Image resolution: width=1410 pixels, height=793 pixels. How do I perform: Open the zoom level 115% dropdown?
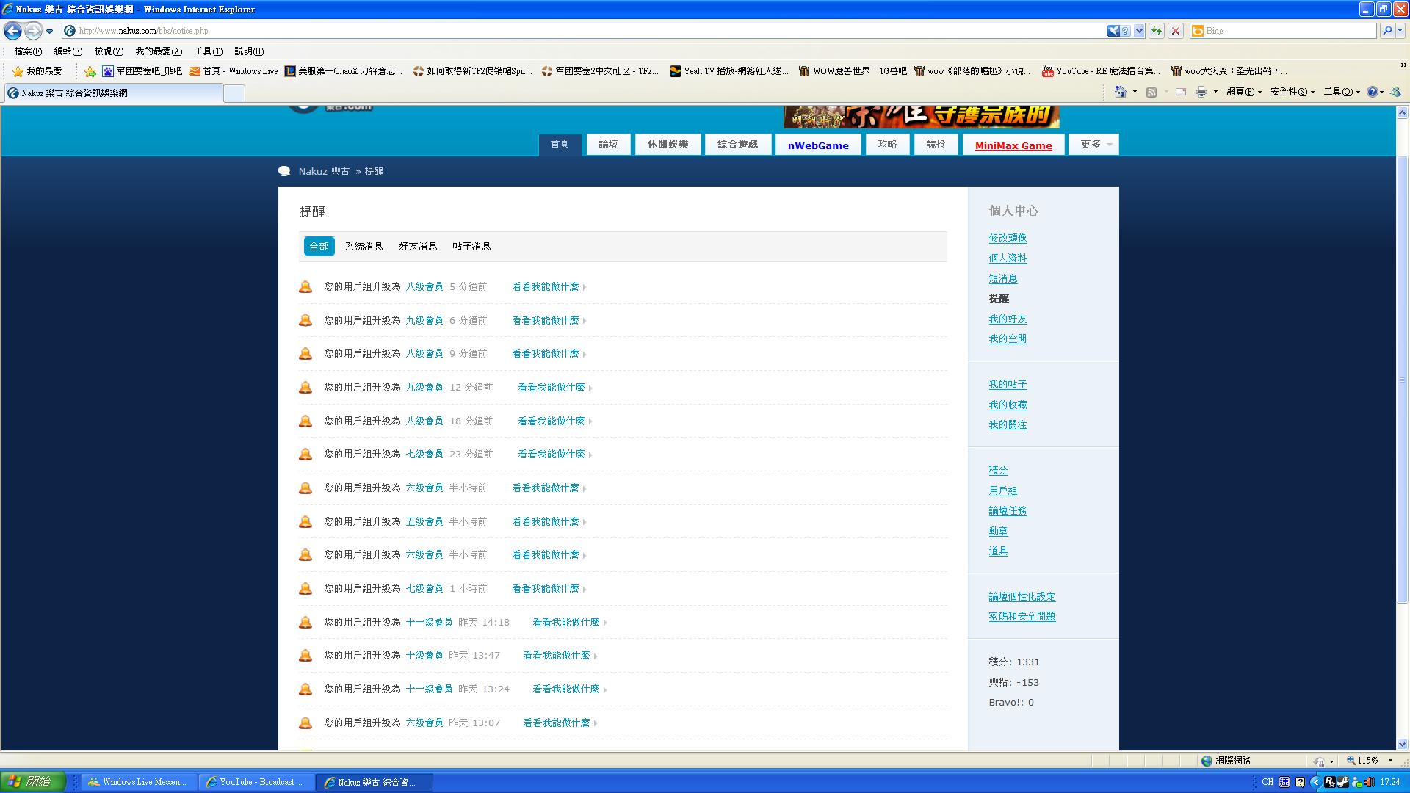coord(1389,761)
